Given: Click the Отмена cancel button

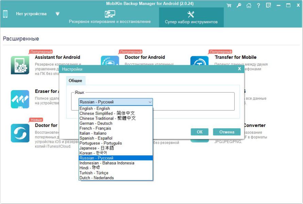Looking at the screenshot, I should tap(226, 132).
